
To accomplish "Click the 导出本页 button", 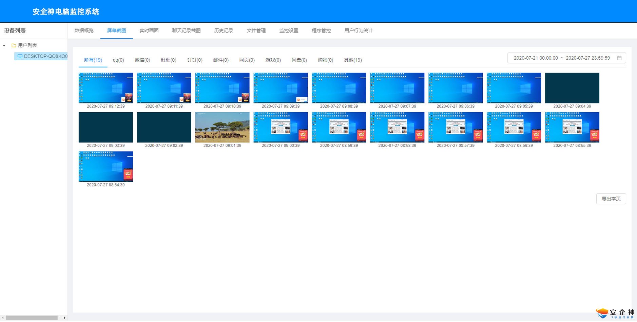I will pyautogui.click(x=611, y=199).
